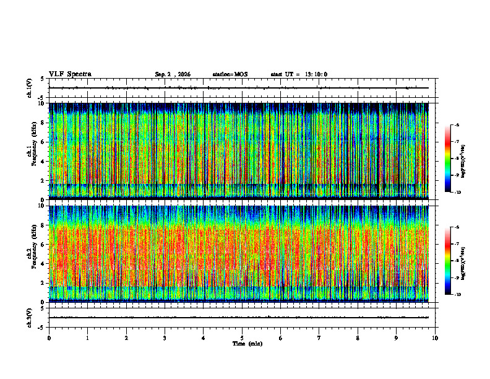The height and width of the screenshot is (379, 490).
Task: Click the -6 label on ch.1 colorbar
Action: coord(457,124)
